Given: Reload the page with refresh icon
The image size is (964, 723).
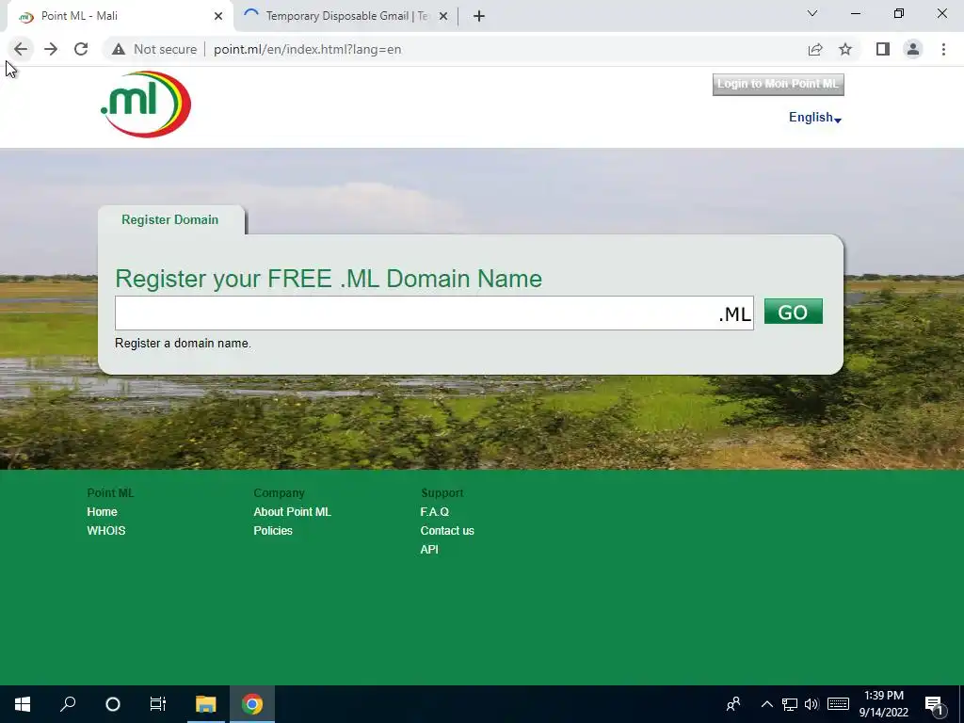Looking at the screenshot, I should click(x=81, y=49).
